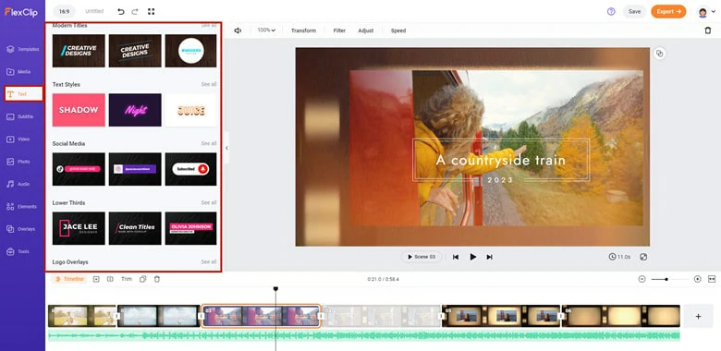Toggle fit-to-screen timeline icon at far right

(x=712, y=279)
